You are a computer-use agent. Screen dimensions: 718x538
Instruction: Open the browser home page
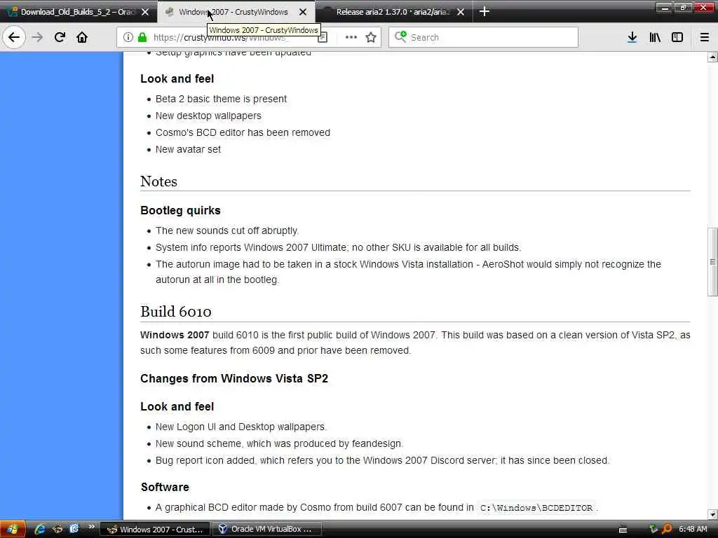[x=82, y=37]
